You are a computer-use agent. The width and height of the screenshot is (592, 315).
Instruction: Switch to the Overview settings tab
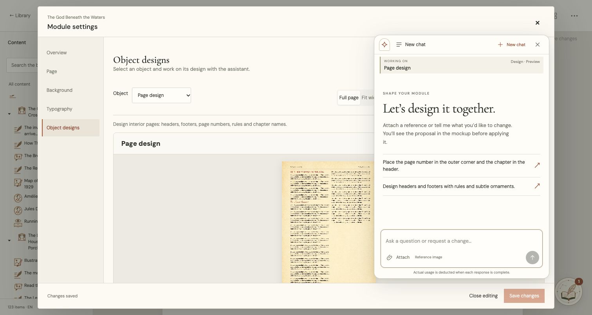pyautogui.click(x=70, y=53)
